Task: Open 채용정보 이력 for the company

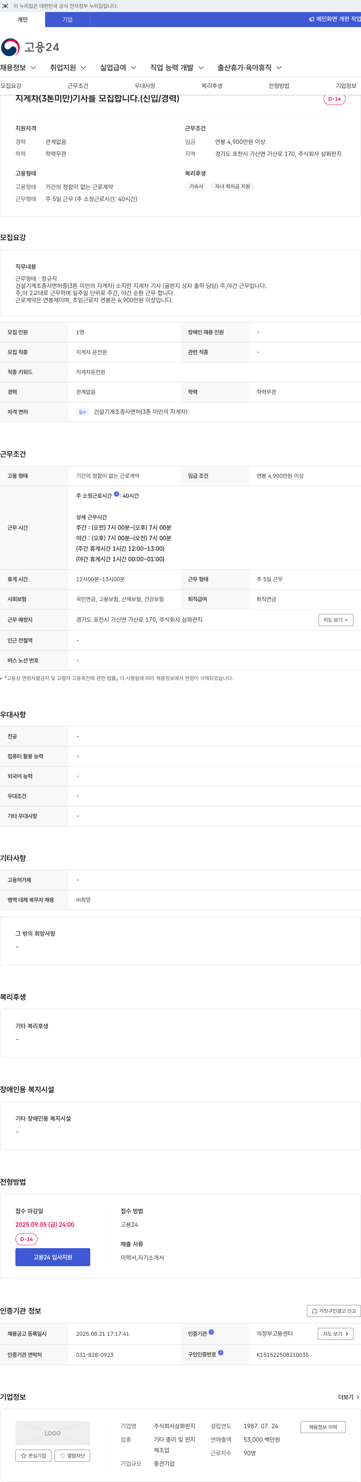Action: click(322, 1427)
